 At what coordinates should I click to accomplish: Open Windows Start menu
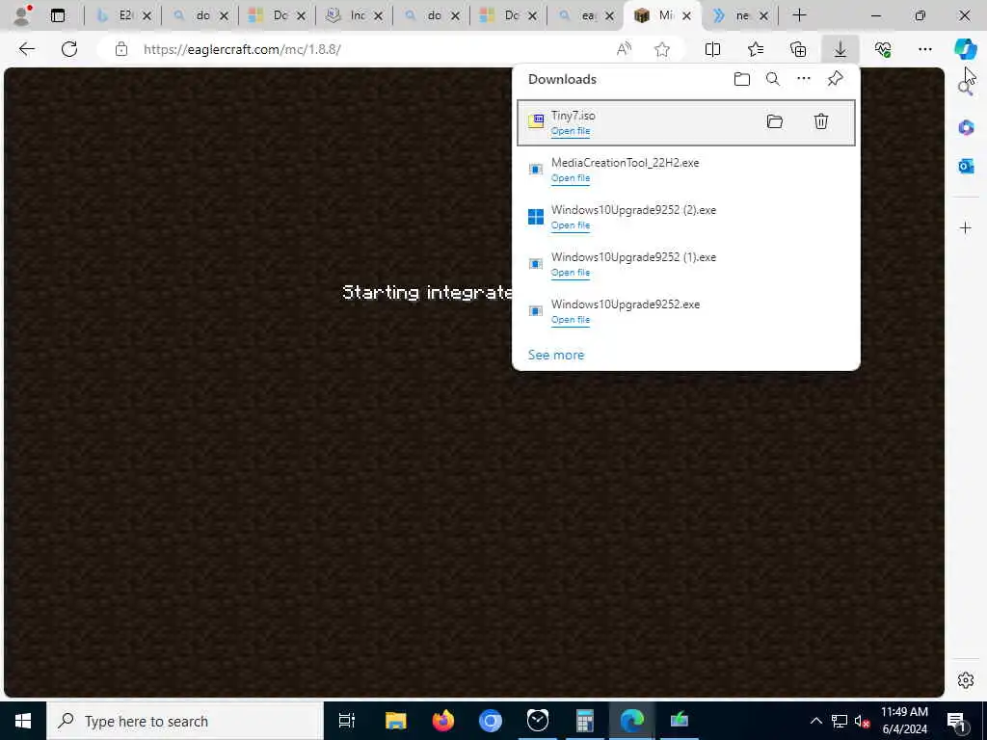[x=23, y=721]
